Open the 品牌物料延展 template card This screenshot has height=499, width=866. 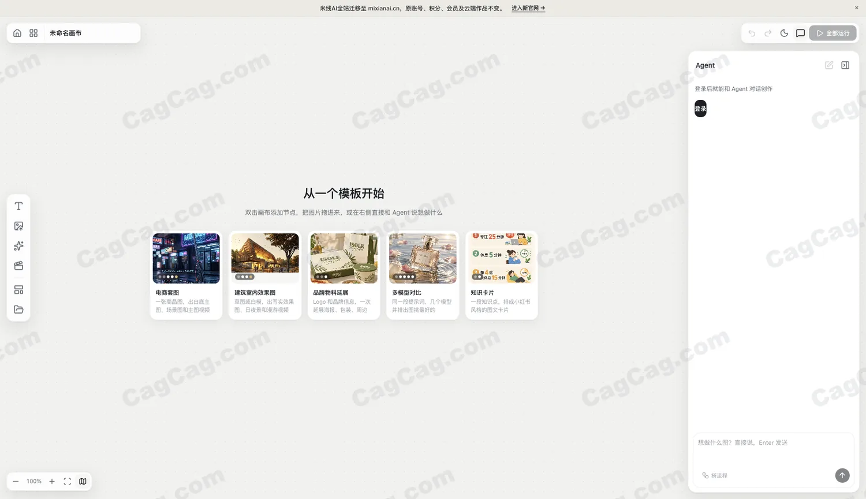(x=344, y=275)
